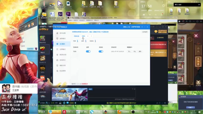Click the blue tab above chat area
Viewport: 203px width, 114px height.
(x=91, y=89)
